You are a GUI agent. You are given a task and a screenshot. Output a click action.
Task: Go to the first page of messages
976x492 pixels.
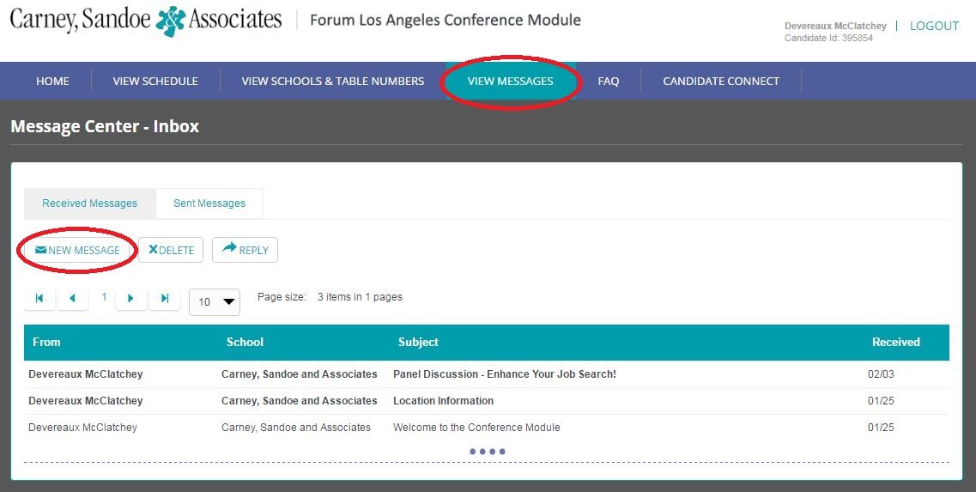pyautogui.click(x=39, y=298)
